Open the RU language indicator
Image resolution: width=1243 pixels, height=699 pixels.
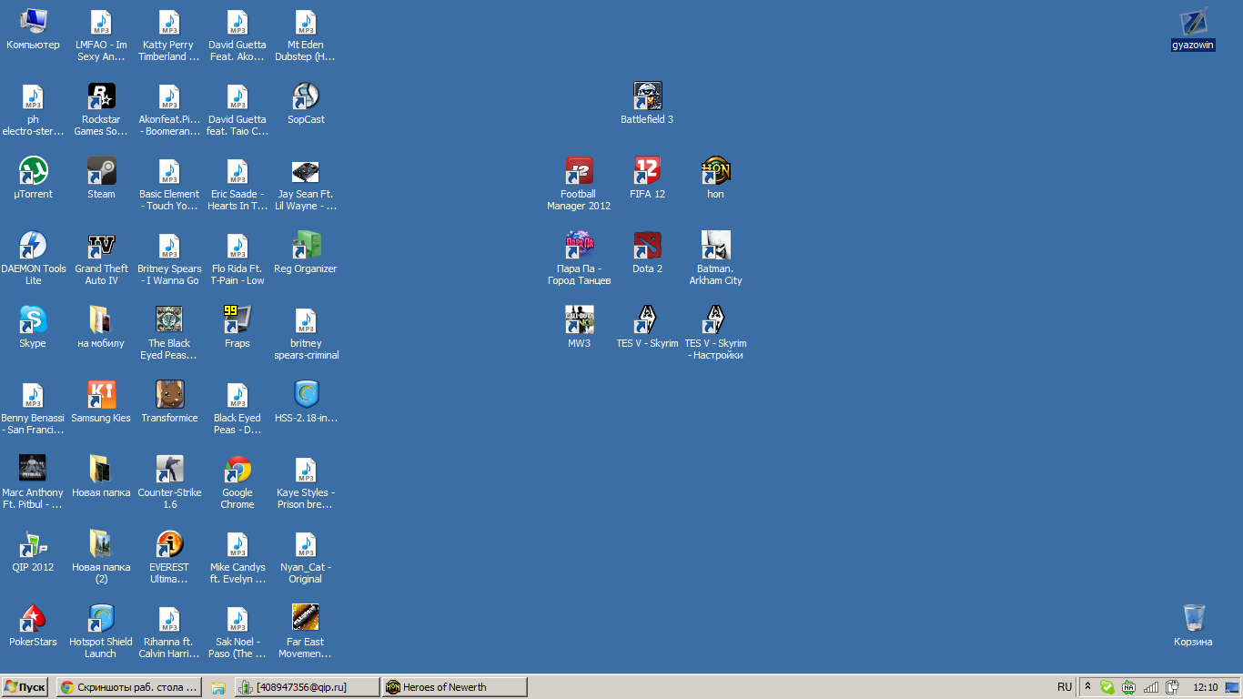1065,687
